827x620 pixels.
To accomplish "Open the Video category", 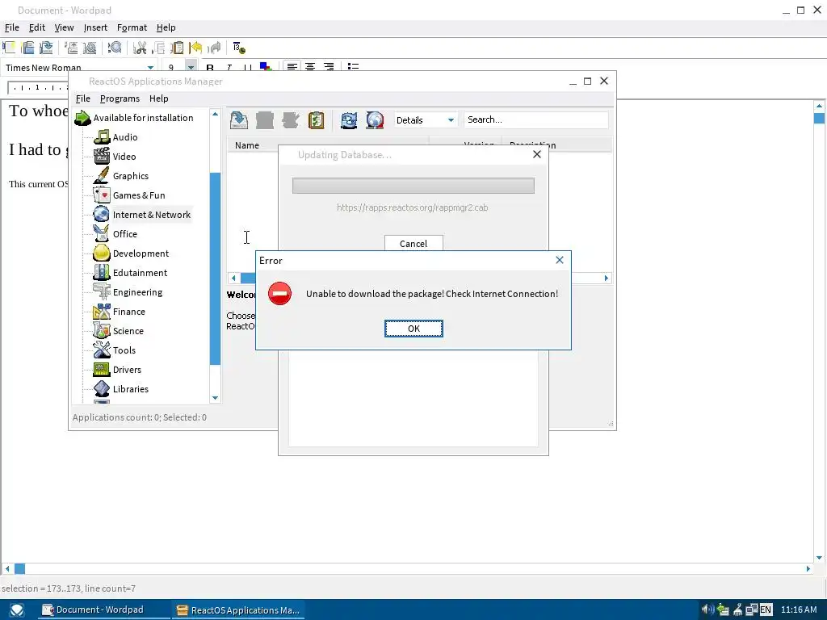I will (124, 157).
